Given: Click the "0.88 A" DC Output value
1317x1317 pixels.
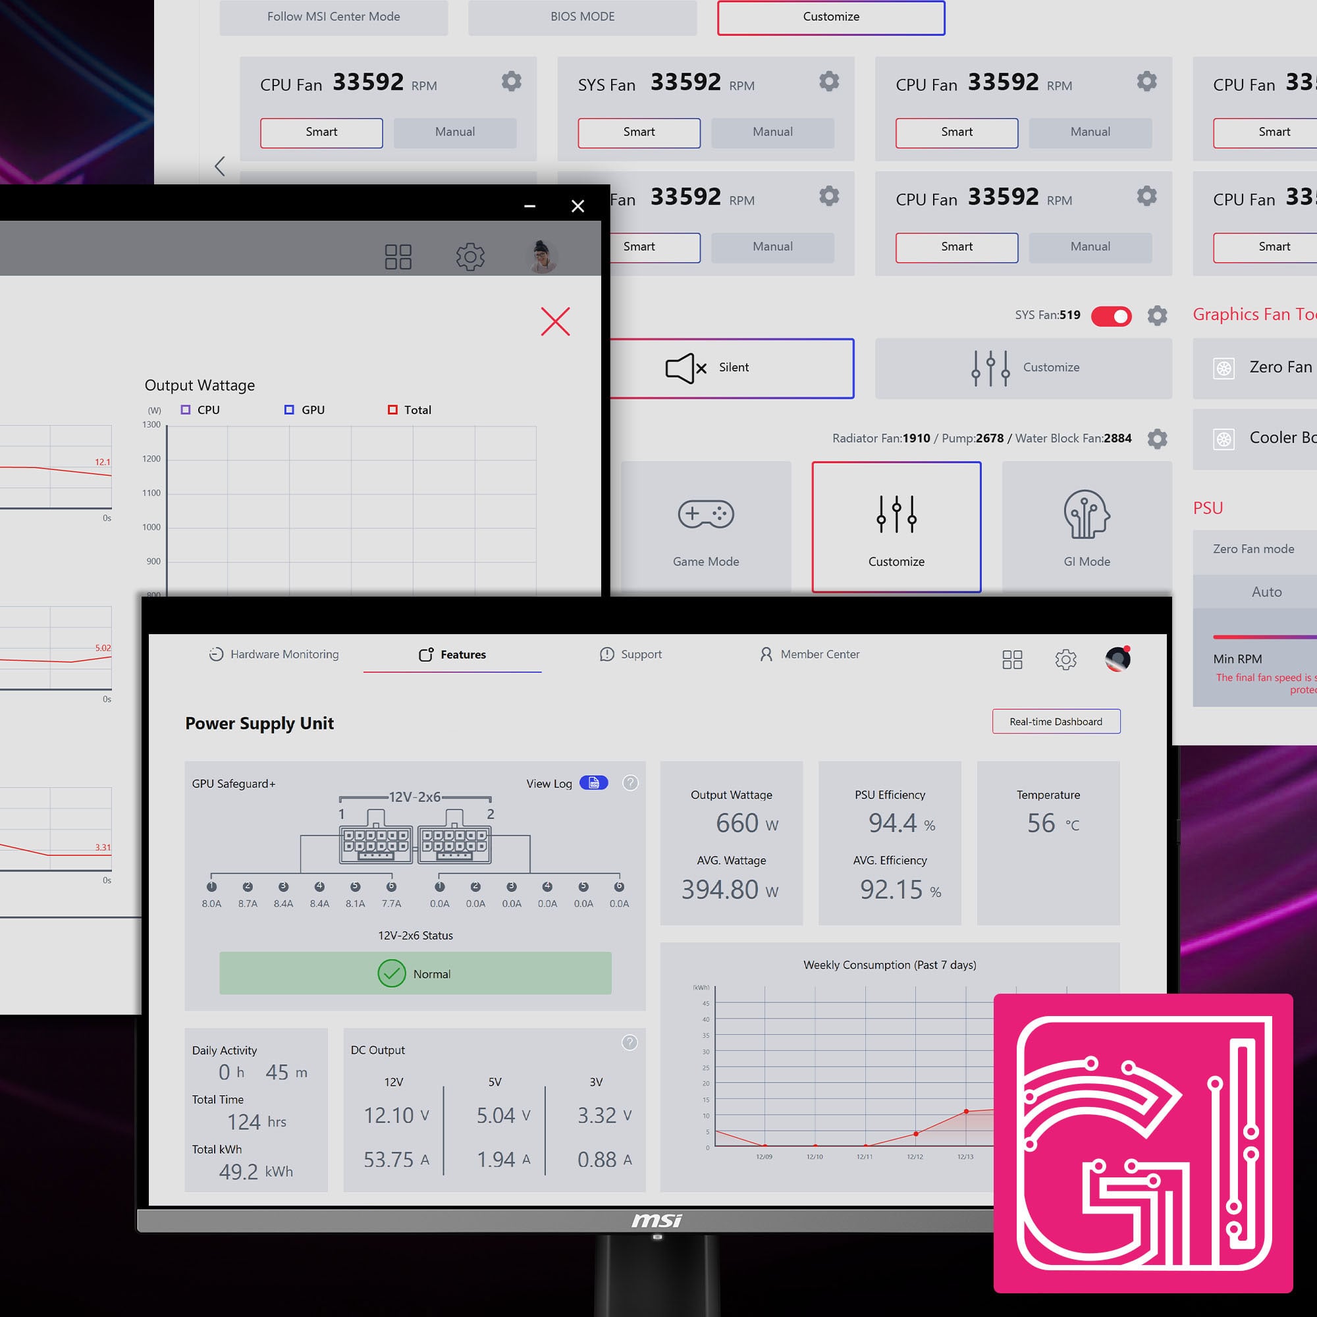Looking at the screenshot, I should pos(605,1160).
